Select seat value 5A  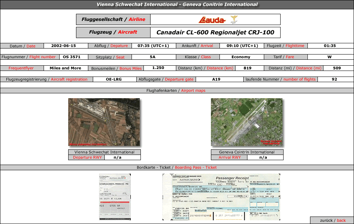pos(153,57)
